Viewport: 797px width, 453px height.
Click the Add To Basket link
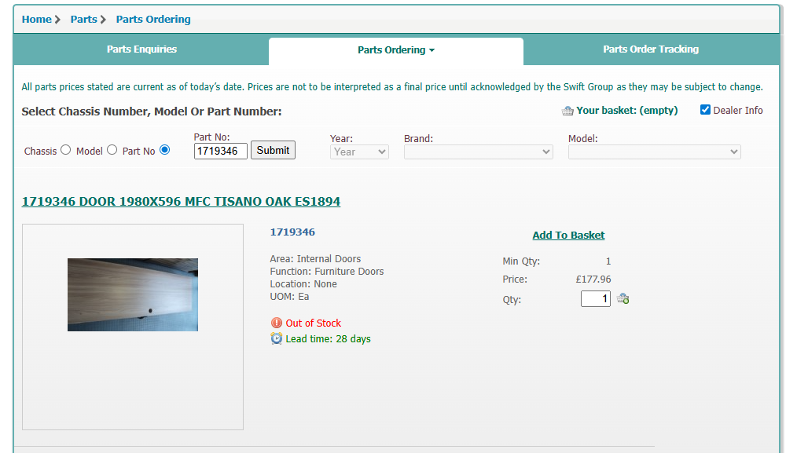(568, 235)
